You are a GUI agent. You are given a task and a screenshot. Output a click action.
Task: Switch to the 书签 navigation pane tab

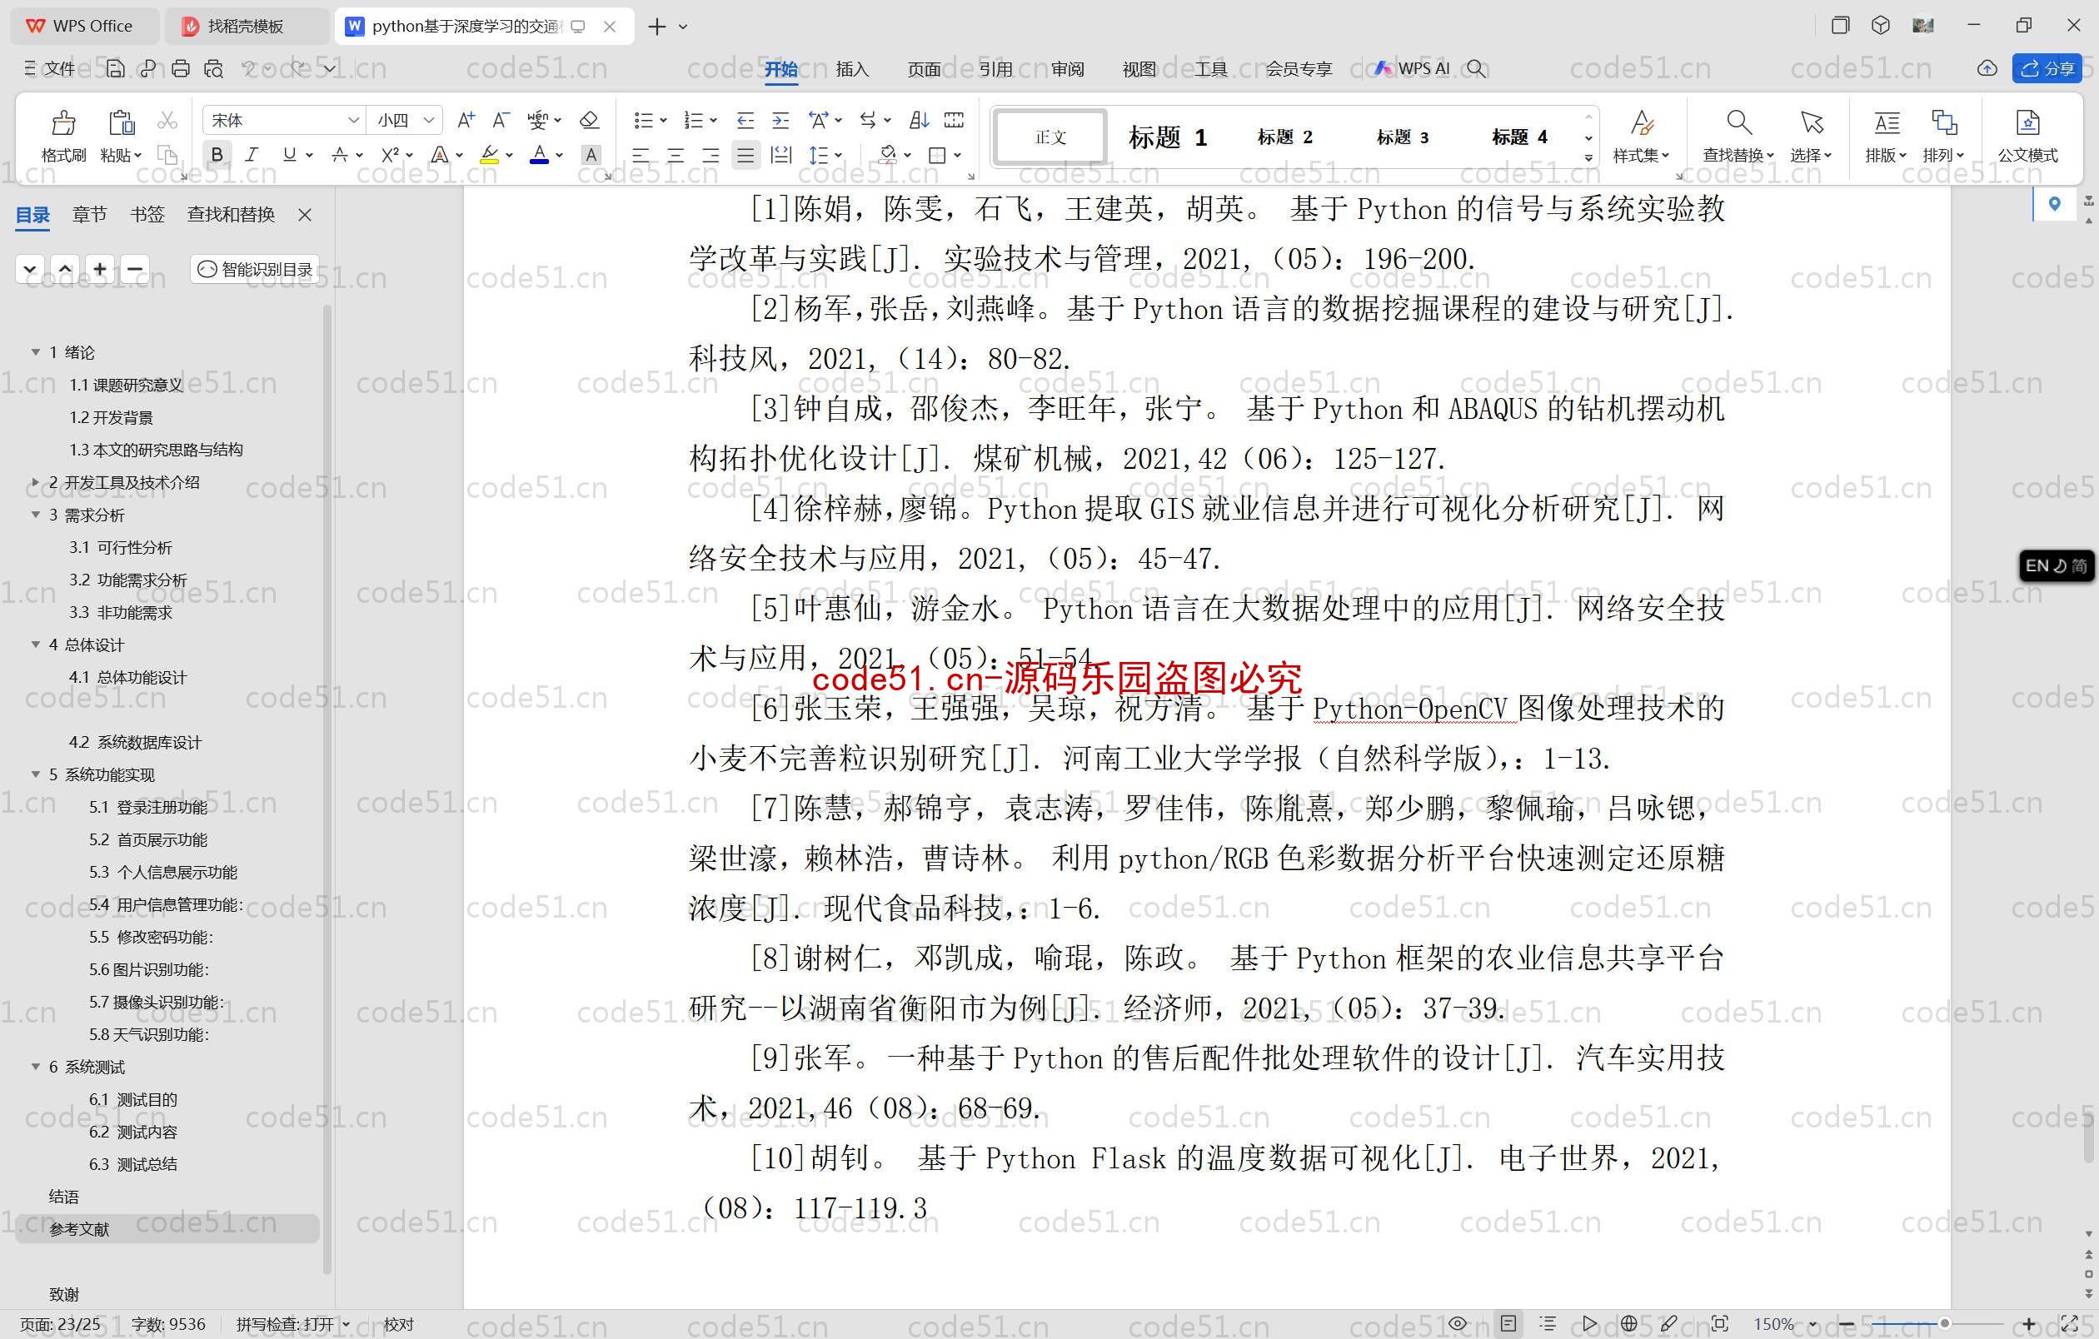[x=147, y=214]
